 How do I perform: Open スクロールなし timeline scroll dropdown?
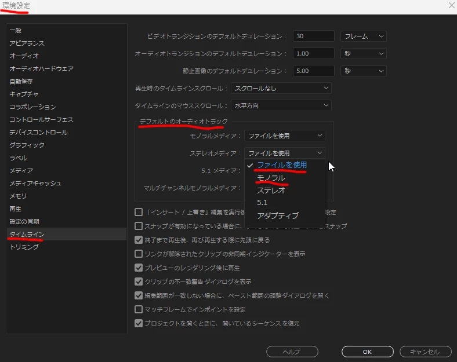point(281,88)
